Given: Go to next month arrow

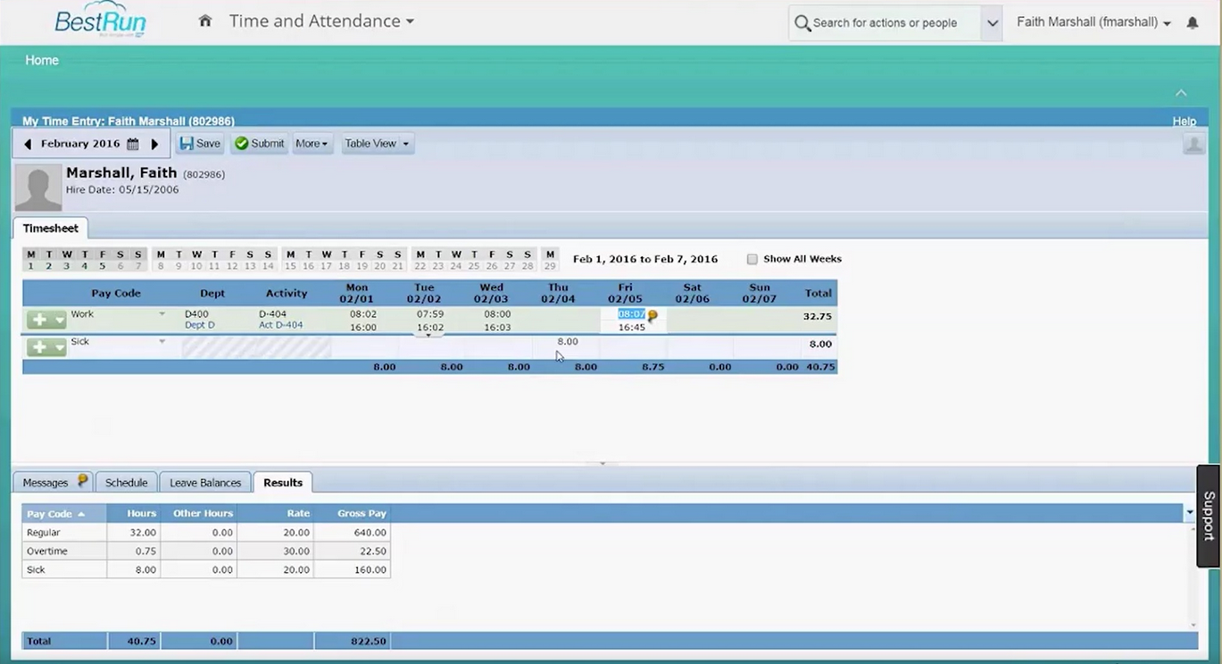Looking at the screenshot, I should (x=154, y=144).
